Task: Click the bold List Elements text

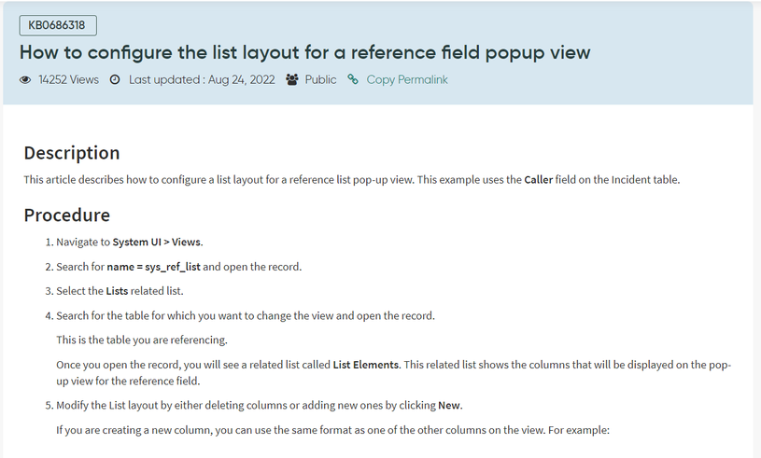Action: (x=366, y=365)
